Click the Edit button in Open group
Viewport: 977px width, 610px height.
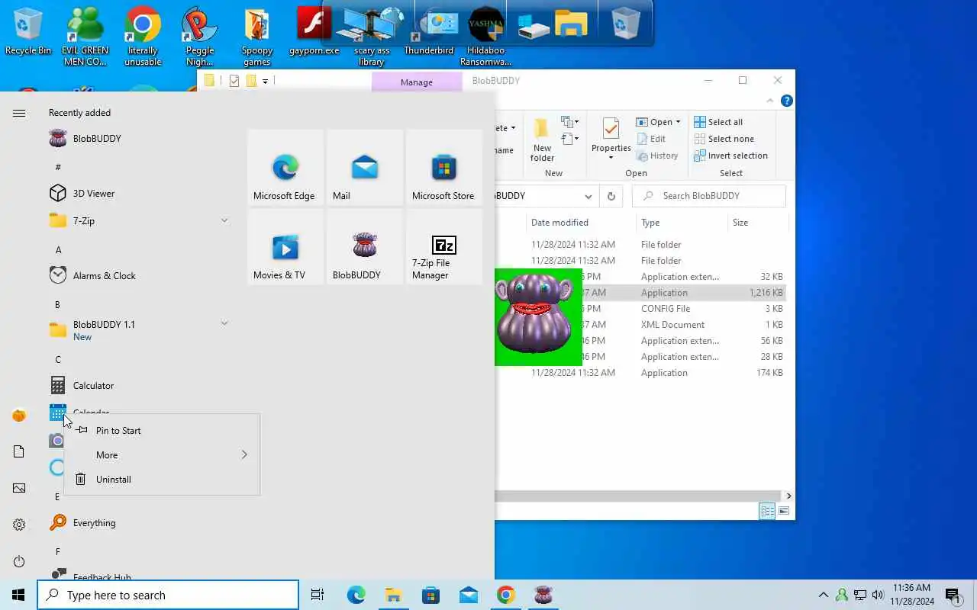point(650,139)
